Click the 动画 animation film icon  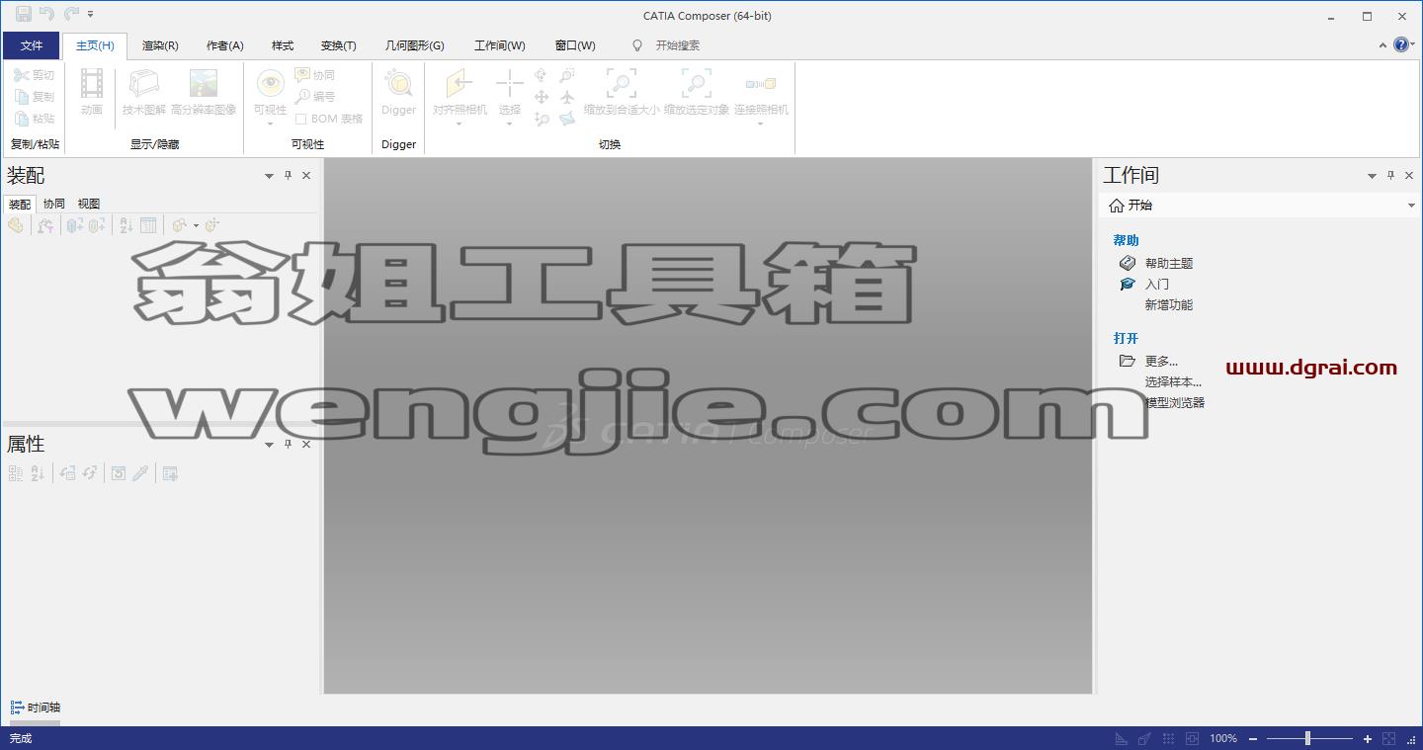(92, 83)
